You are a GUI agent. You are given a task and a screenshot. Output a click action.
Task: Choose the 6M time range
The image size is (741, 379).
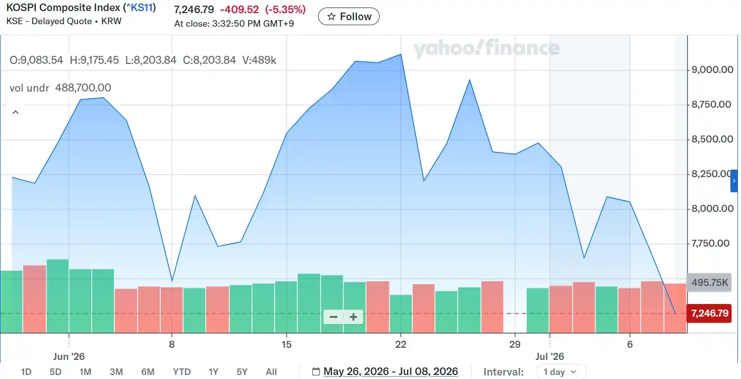pos(148,372)
